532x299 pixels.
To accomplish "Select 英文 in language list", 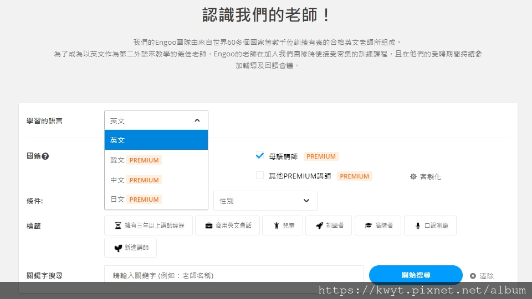I will [x=156, y=140].
